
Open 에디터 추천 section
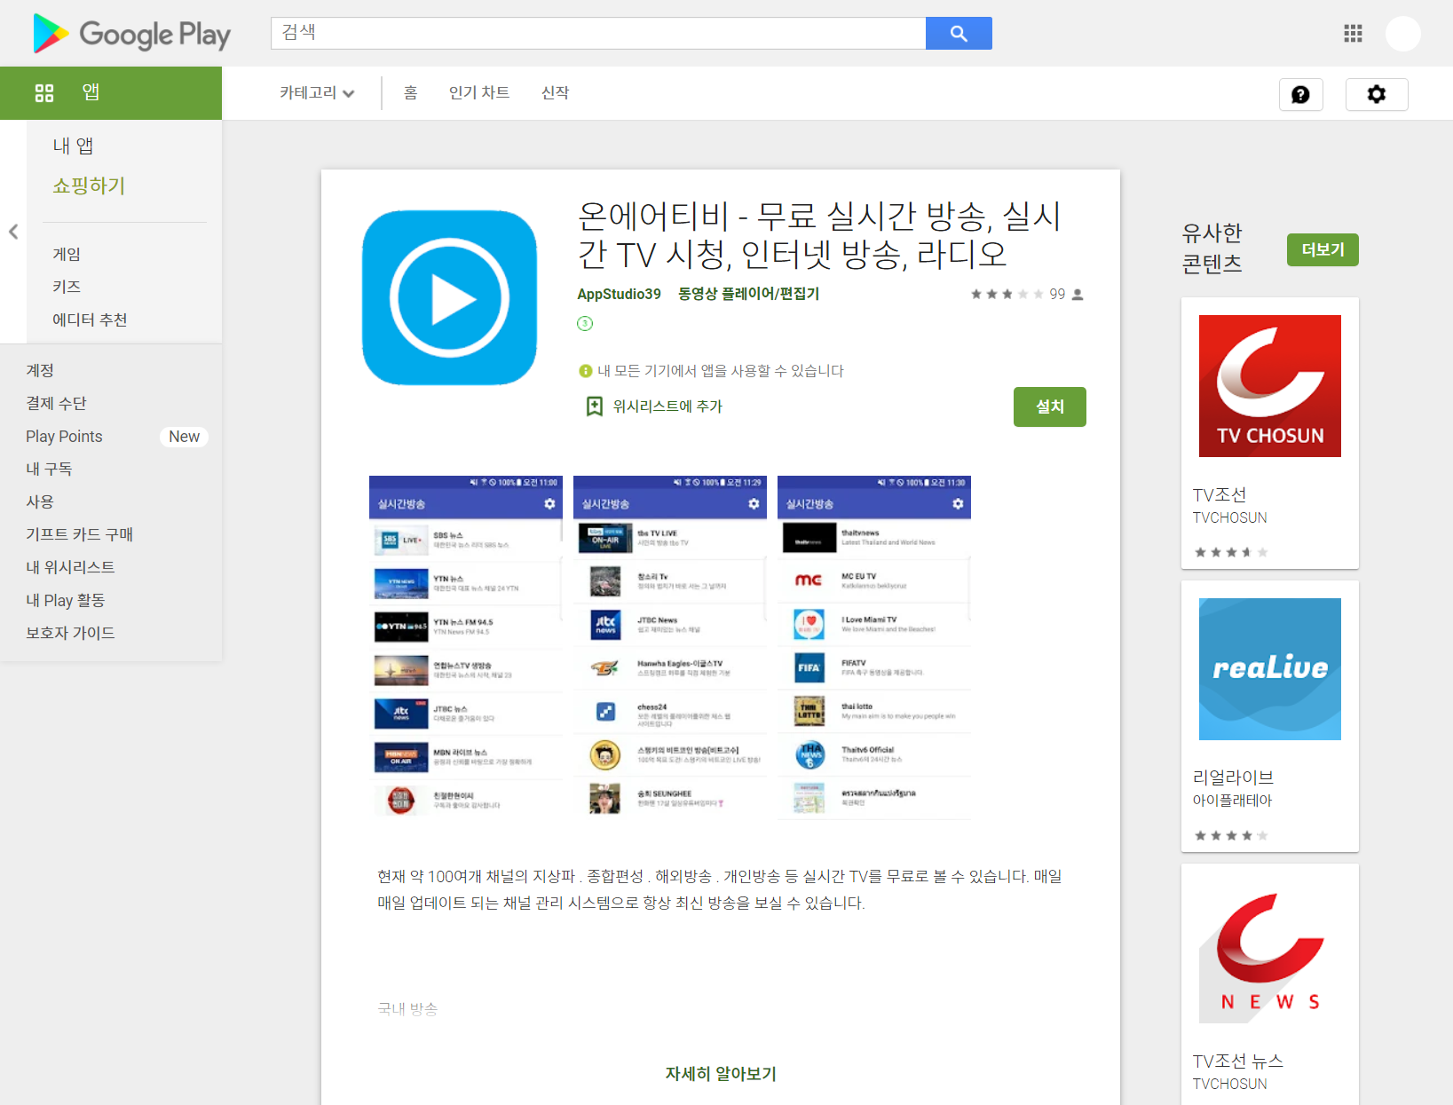point(90,320)
